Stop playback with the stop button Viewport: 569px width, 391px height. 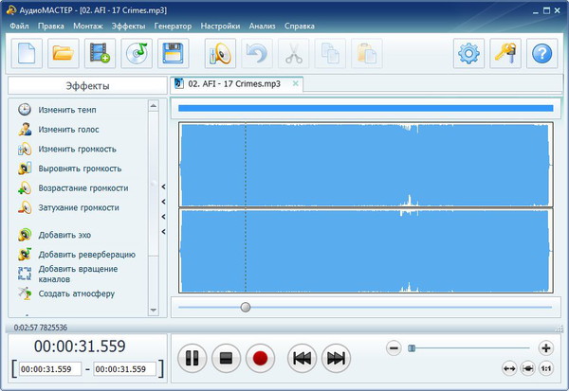click(x=225, y=358)
